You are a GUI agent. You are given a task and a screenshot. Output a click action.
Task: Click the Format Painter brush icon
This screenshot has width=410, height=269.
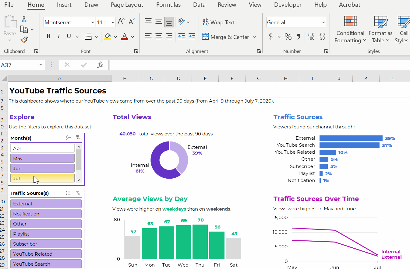[24, 40]
